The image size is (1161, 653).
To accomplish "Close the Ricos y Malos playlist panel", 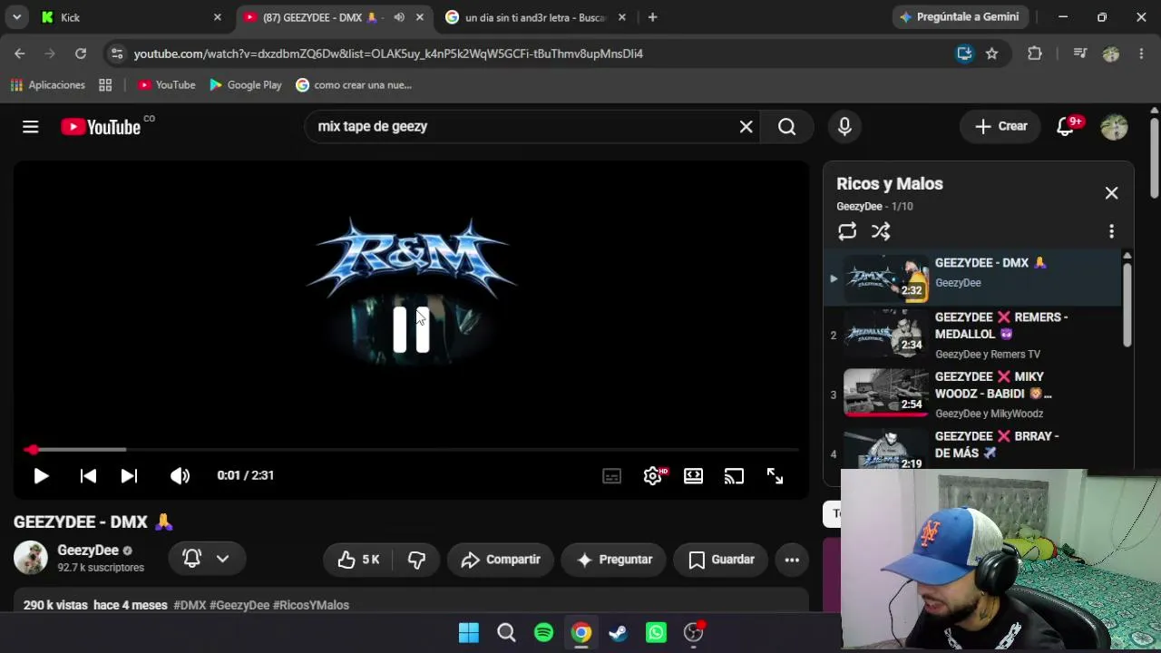I will pos(1111,193).
